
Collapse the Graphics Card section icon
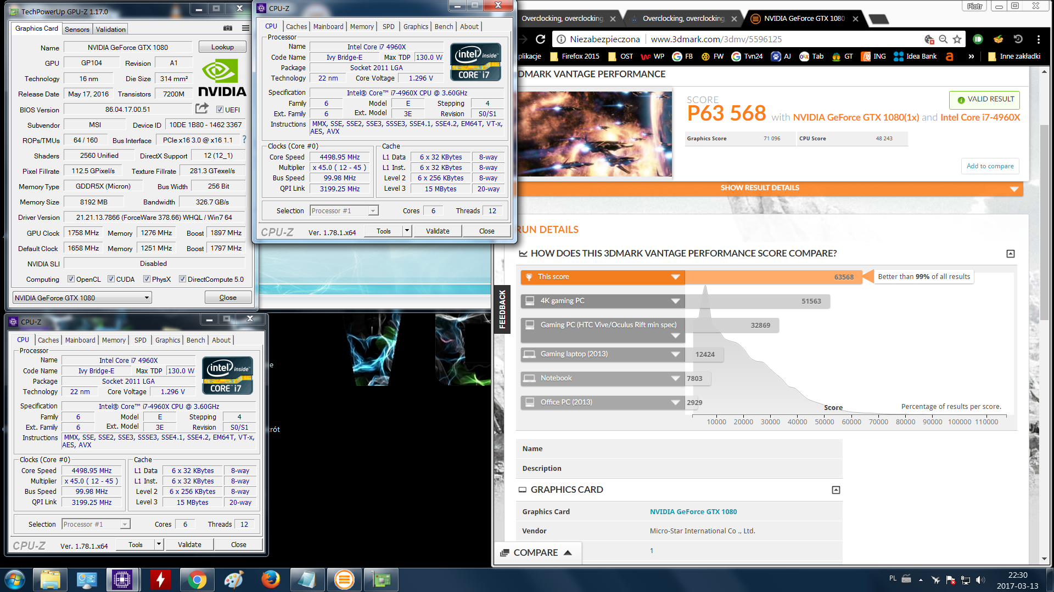(x=836, y=490)
